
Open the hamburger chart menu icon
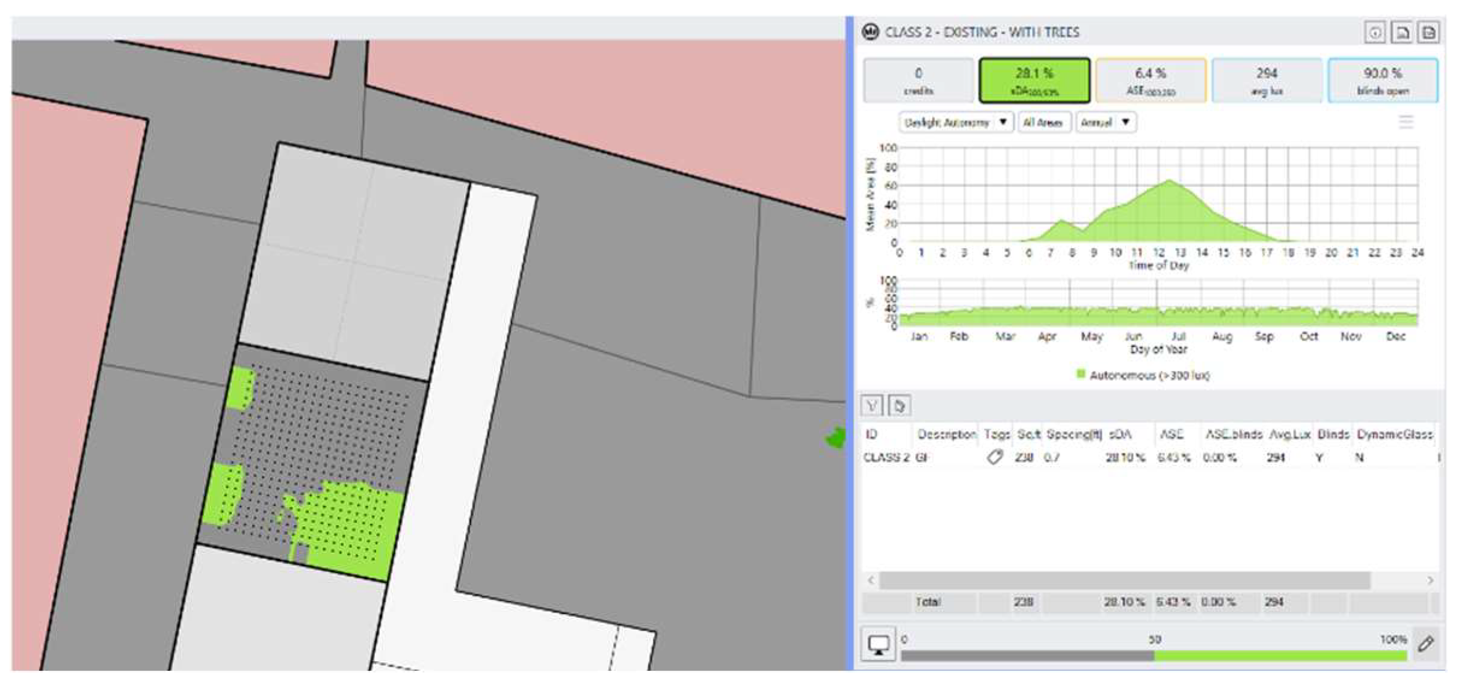[x=1406, y=122]
